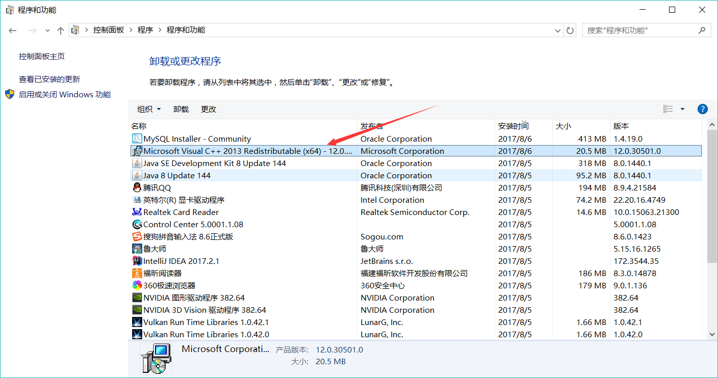Click the search magnifier icon
The height and width of the screenshot is (378, 718).
pos(703,30)
